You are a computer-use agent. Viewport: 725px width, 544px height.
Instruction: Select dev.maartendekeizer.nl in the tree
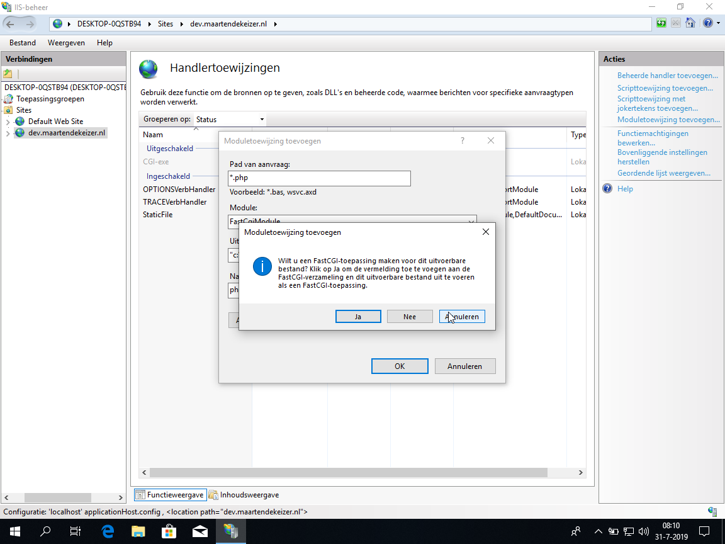click(67, 133)
